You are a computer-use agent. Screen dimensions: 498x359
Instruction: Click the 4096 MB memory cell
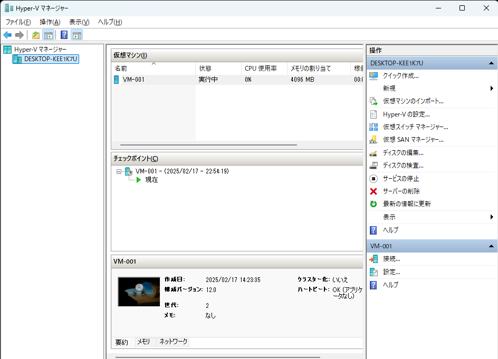(x=302, y=80)
